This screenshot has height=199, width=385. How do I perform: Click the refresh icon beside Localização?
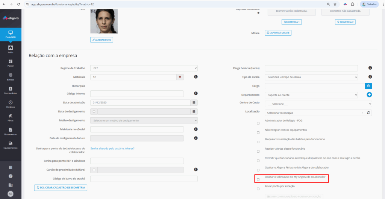point(369,112)
